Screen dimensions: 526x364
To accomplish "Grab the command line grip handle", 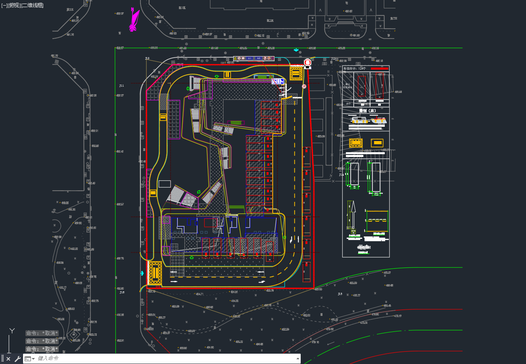I will click(2, 359).
